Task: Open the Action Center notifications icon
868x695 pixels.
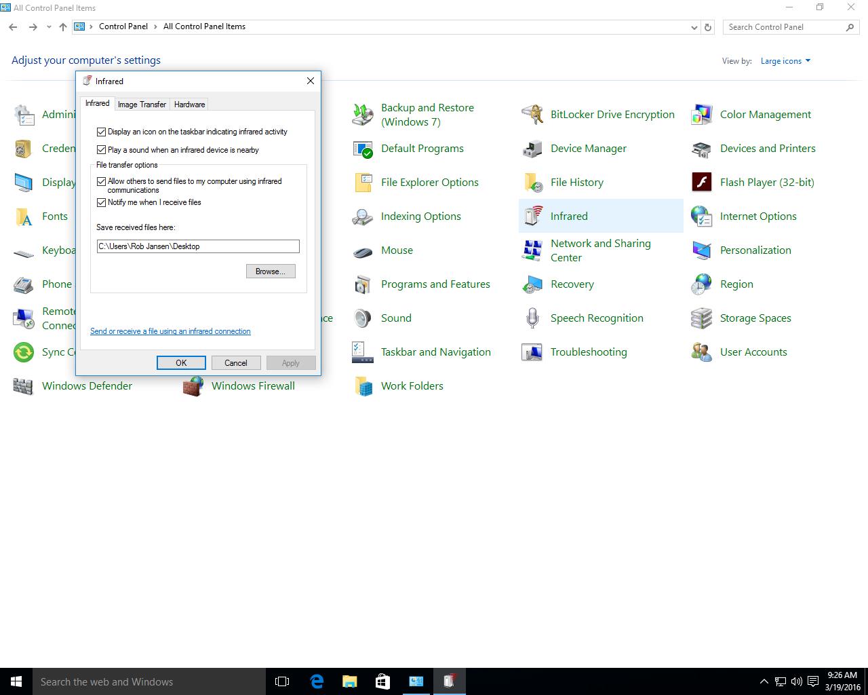Action: point(812,681)
